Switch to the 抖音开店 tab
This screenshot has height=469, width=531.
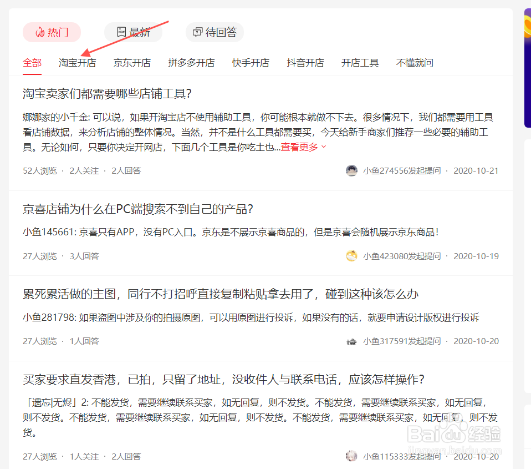(x=305, y=63)
